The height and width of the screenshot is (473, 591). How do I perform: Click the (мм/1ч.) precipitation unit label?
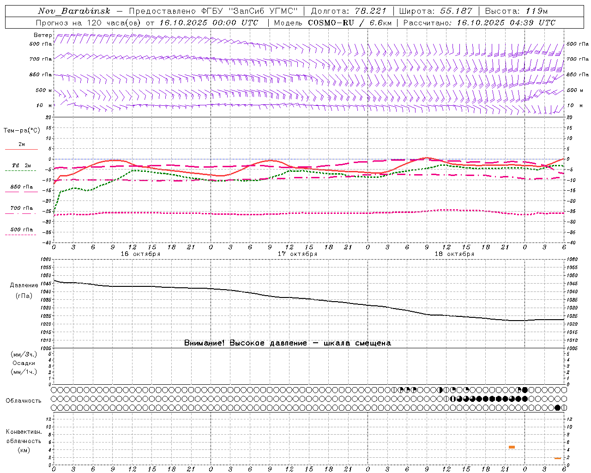coord(24,372)
